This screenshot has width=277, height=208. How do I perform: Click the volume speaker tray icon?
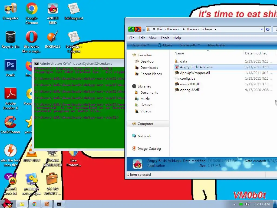pos(247,204)
